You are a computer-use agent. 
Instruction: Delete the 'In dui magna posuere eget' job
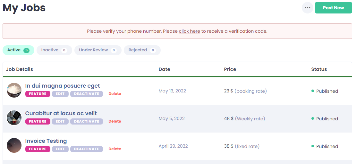(x=114, y=94)
